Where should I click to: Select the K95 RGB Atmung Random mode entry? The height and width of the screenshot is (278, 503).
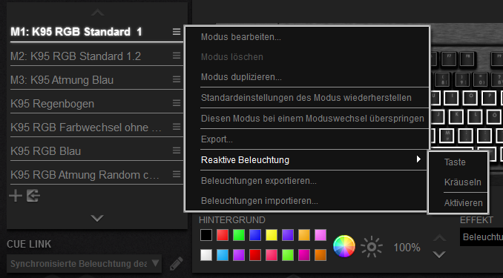click(85, 175)
